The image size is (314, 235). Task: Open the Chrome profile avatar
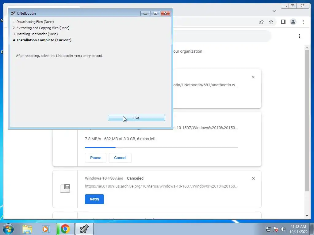click(293, 22)
